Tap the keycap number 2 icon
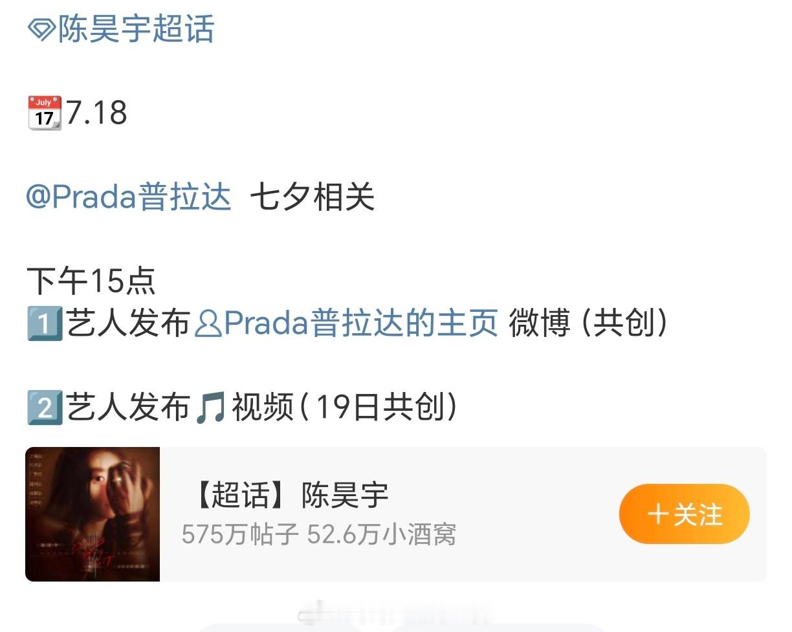The width and height of the screenshot is (792, 632). 45,408
